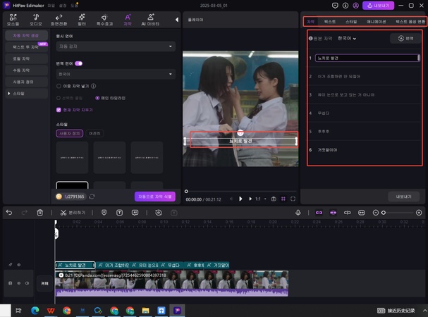The height and width of the screenshot is (317, 428).
Task: Switch to the 텍스트 tab in right panel
Action: coord(330,23)
